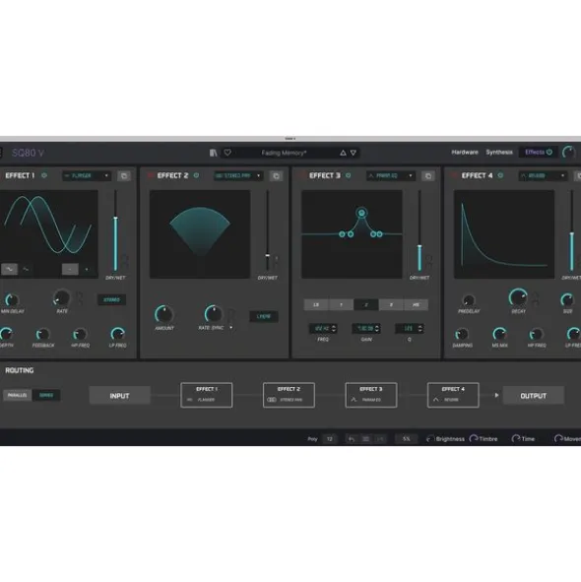Click the preset name field Fading Memory
Image resolution: width=581 pixels, height=582 pixels.
pos(284,153)
